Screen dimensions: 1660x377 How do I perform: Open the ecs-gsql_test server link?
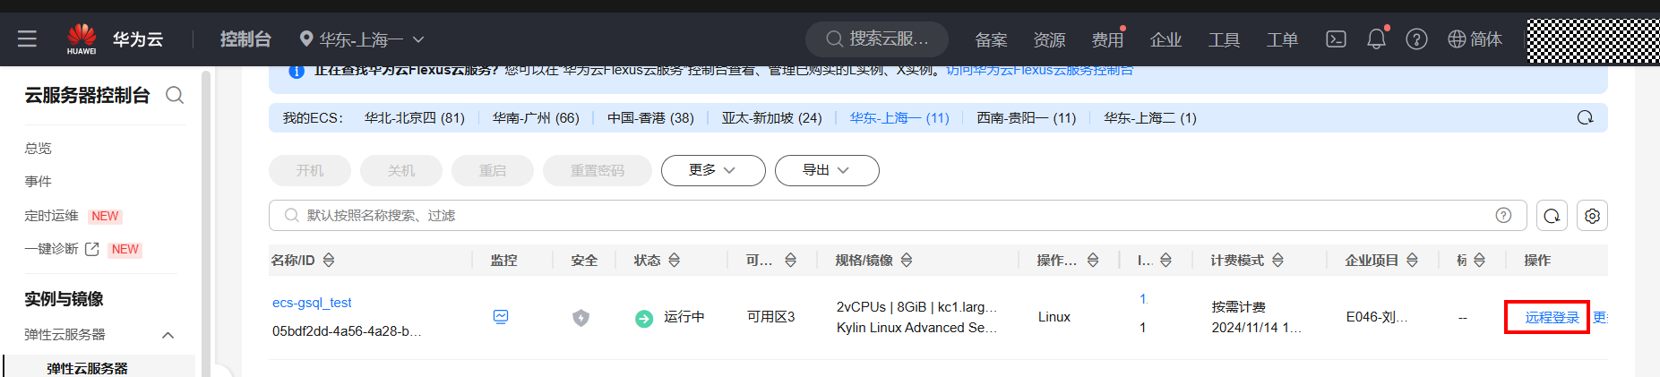click(312, 303)
